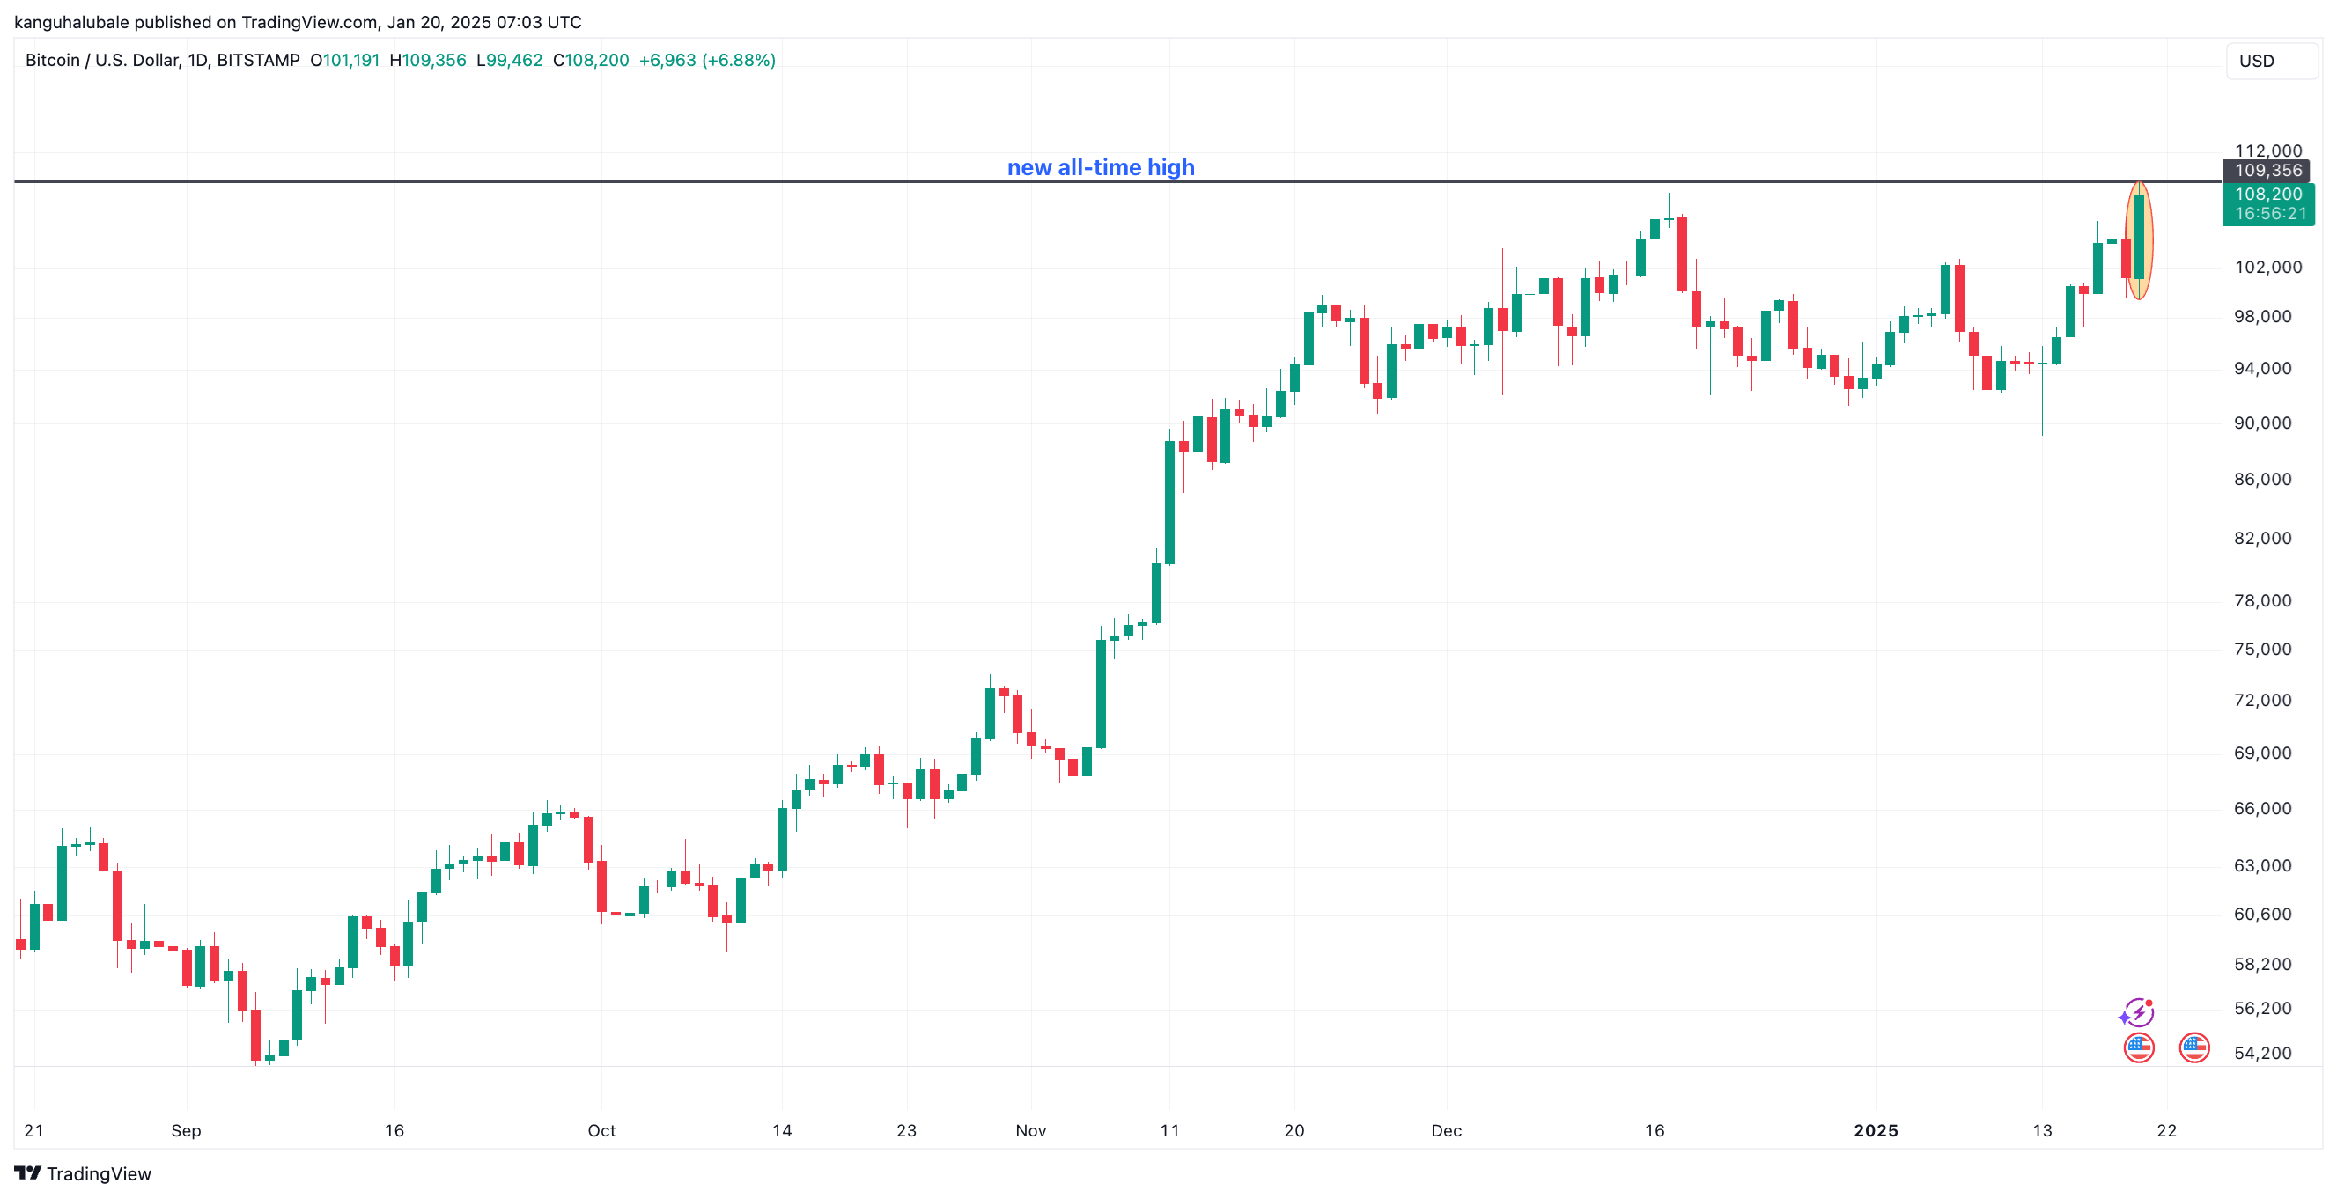Open the USD currency selector
Viewport: 2337px width, 1198px height.
coord(2271,61)
